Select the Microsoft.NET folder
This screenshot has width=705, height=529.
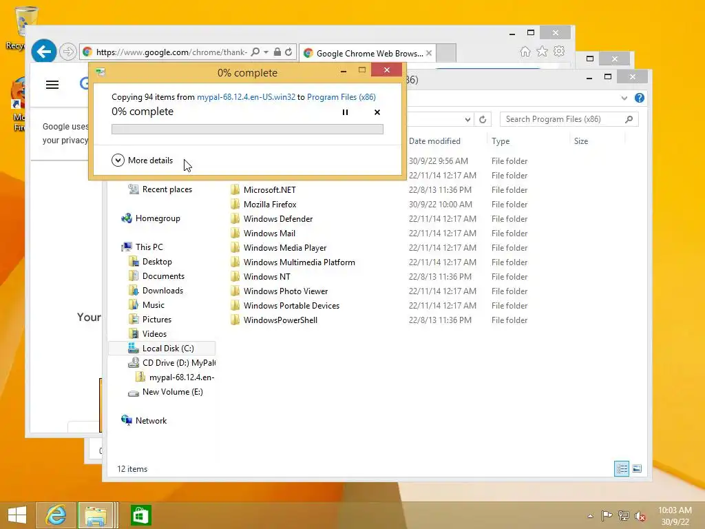point(269,190)
